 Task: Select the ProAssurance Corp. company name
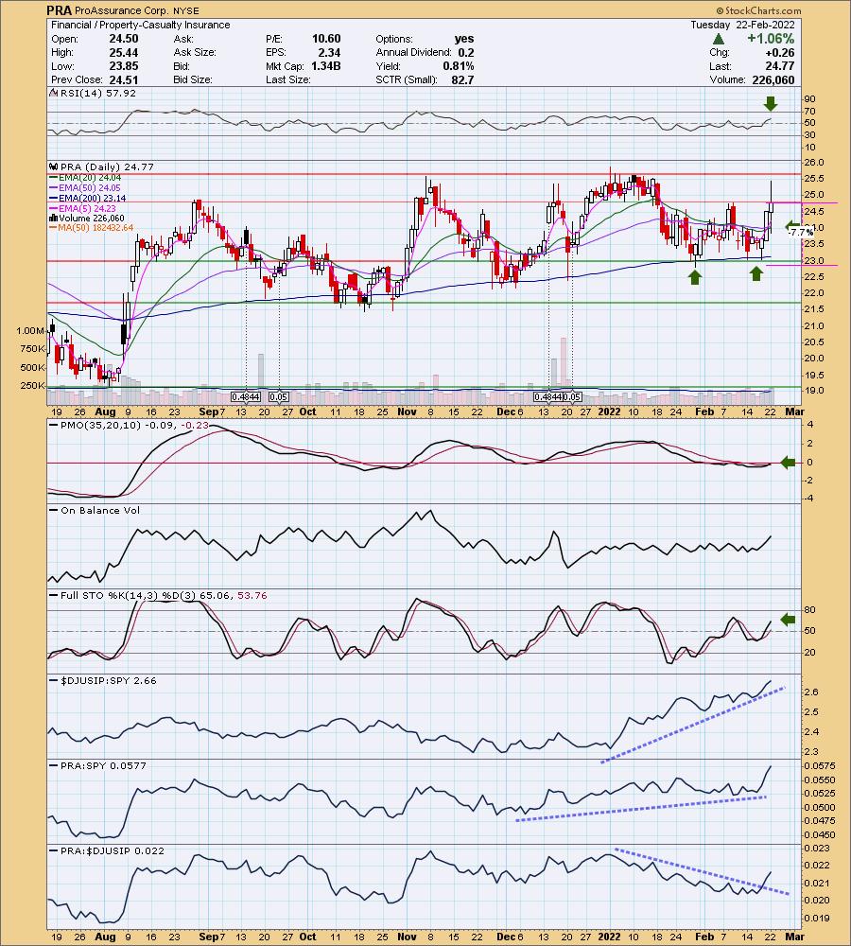(x=122, y=10)
